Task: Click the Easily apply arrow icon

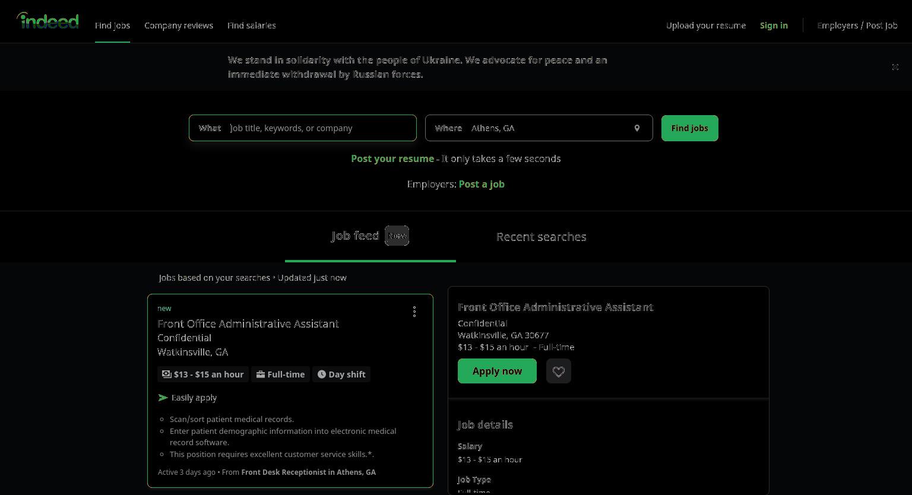Action: tap(163, 398)
